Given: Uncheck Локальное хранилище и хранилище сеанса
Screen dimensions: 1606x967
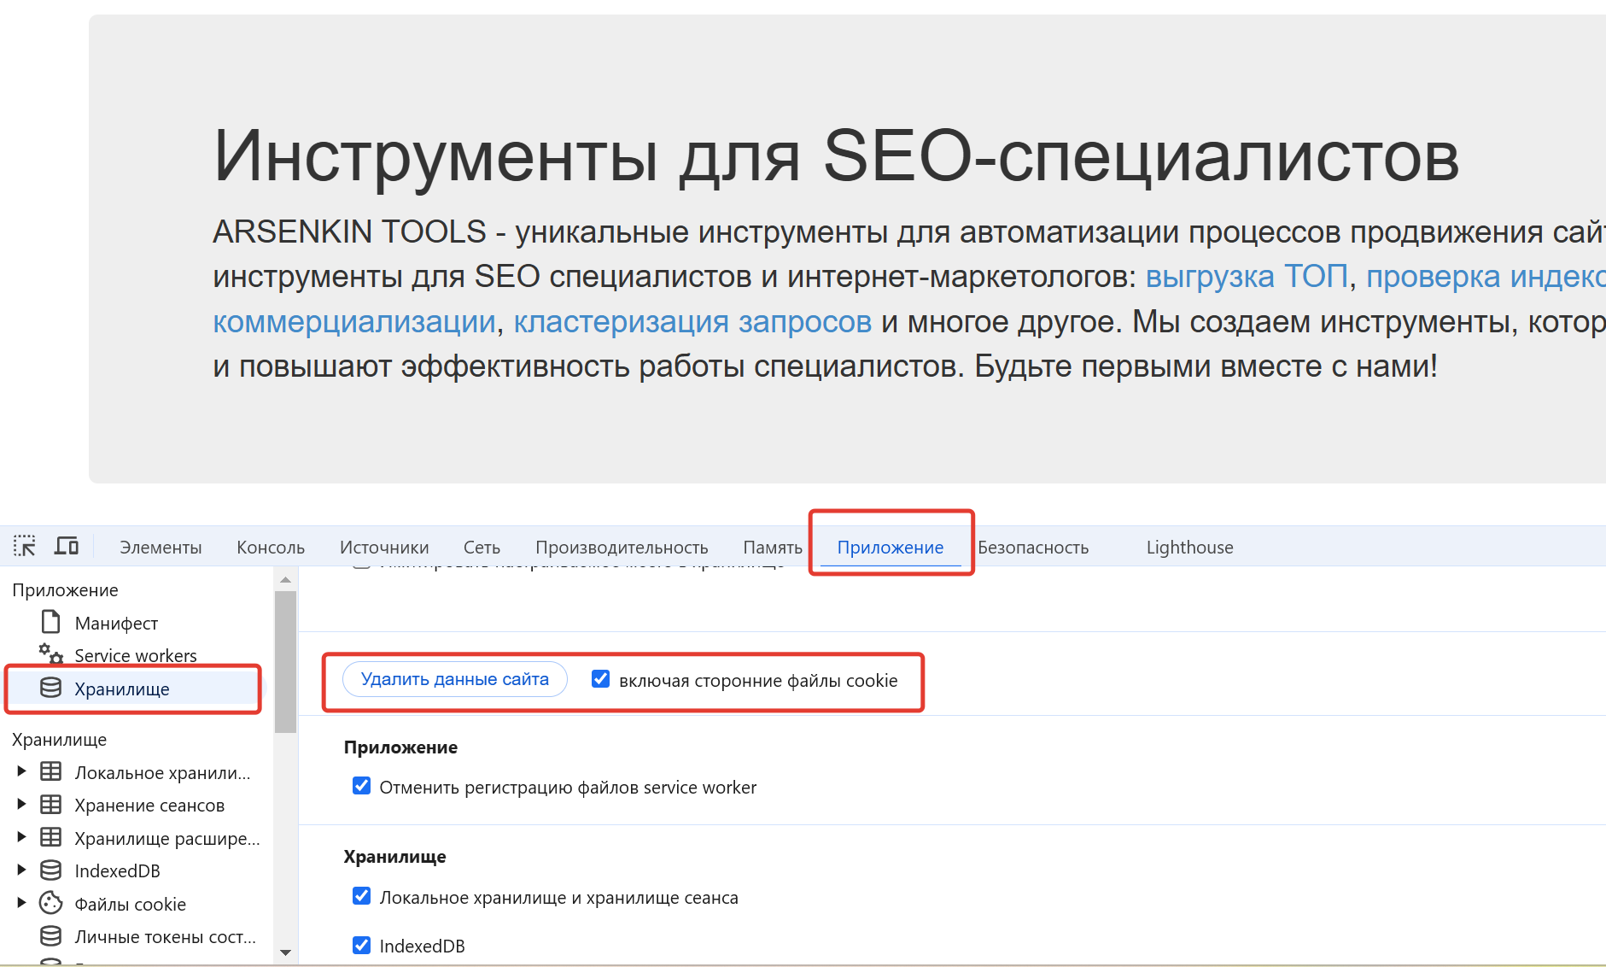Looking at the screenshot, I should [362, 896].
